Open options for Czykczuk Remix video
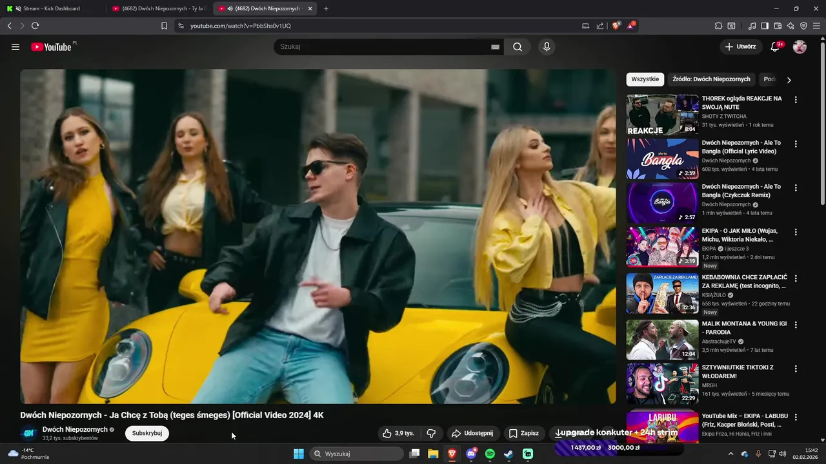Viewport: 826px width, 464px height. coord(796,188)
